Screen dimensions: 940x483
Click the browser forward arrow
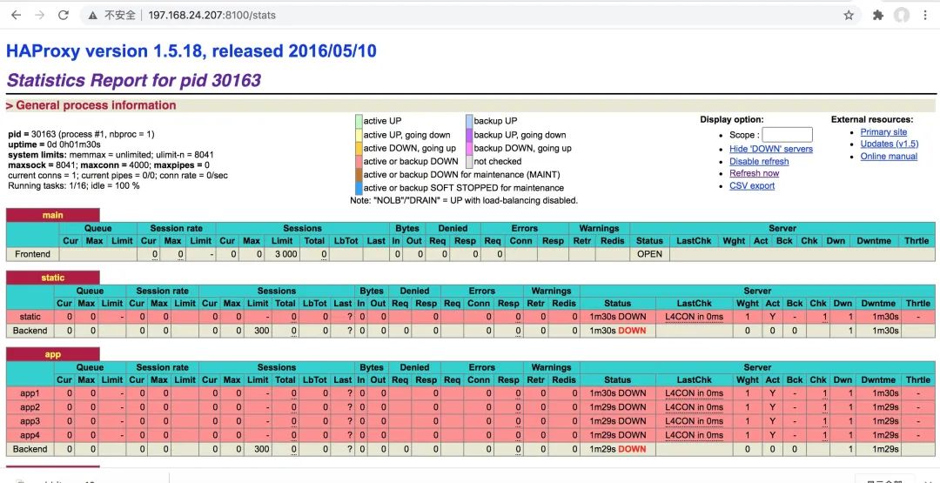[39, 16]
